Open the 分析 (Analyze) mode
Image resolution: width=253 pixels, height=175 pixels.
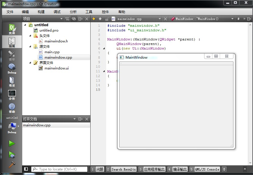(x=12, y=95)
